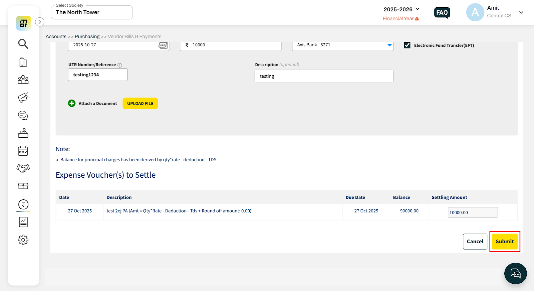Image resolution: width=534 pixels, height=291 pixels.
Task: Open the members group icon
Action: pos(23,80)
